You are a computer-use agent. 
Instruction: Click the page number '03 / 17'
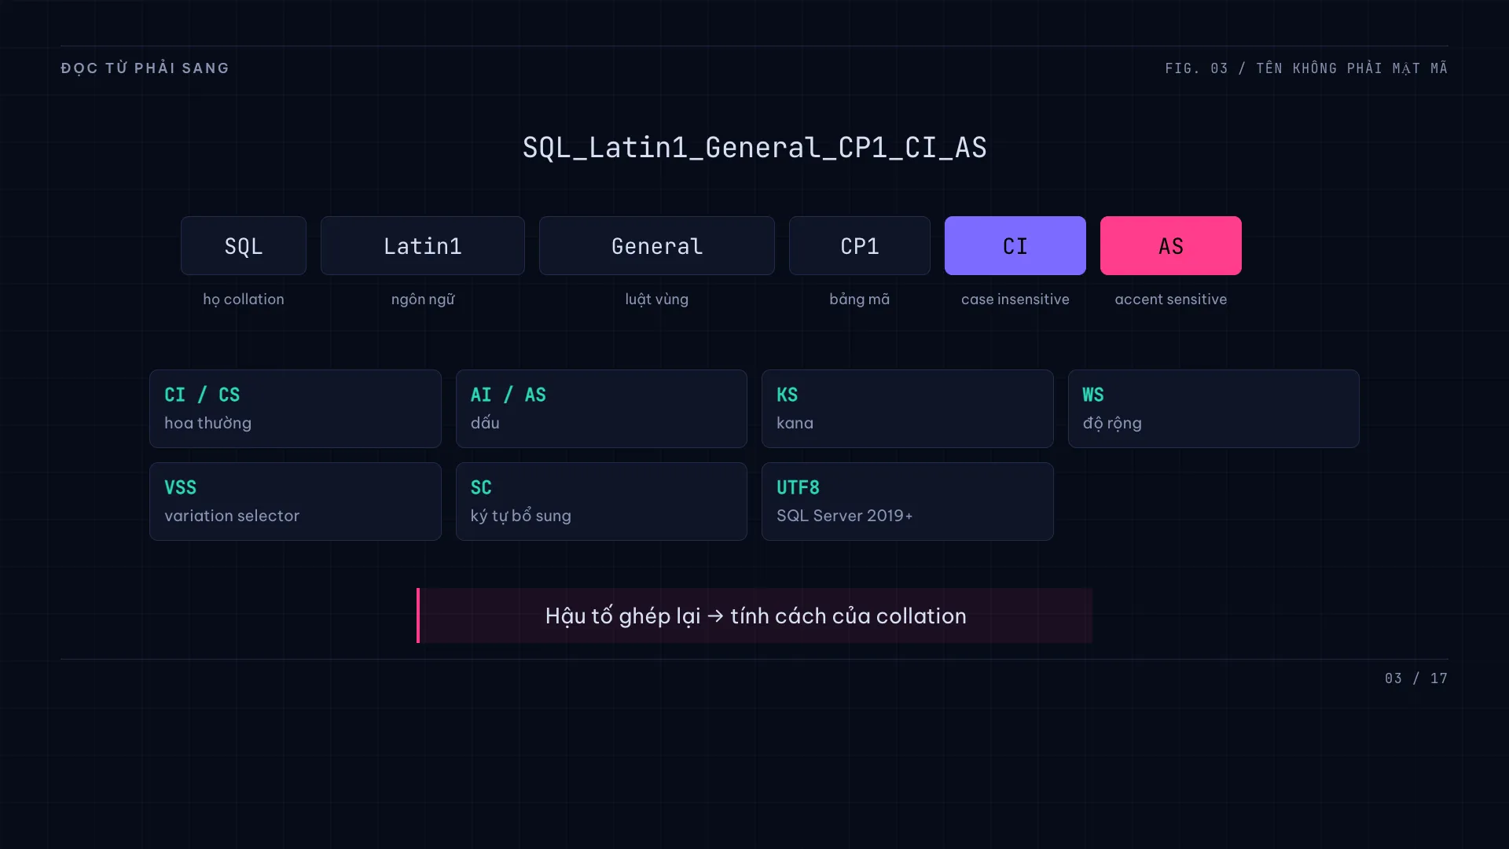[x=1416, y=678]
